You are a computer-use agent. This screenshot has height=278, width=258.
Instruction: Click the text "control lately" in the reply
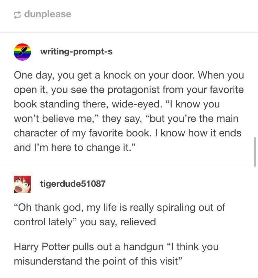[x=44, y=222]
